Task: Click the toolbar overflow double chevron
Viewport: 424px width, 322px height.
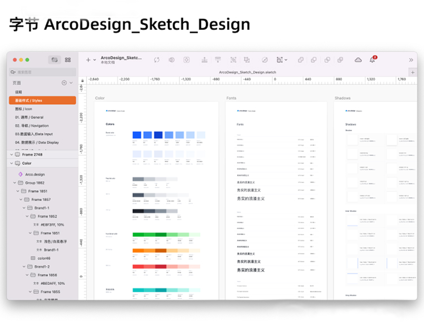Action: (x=411, y=60)
